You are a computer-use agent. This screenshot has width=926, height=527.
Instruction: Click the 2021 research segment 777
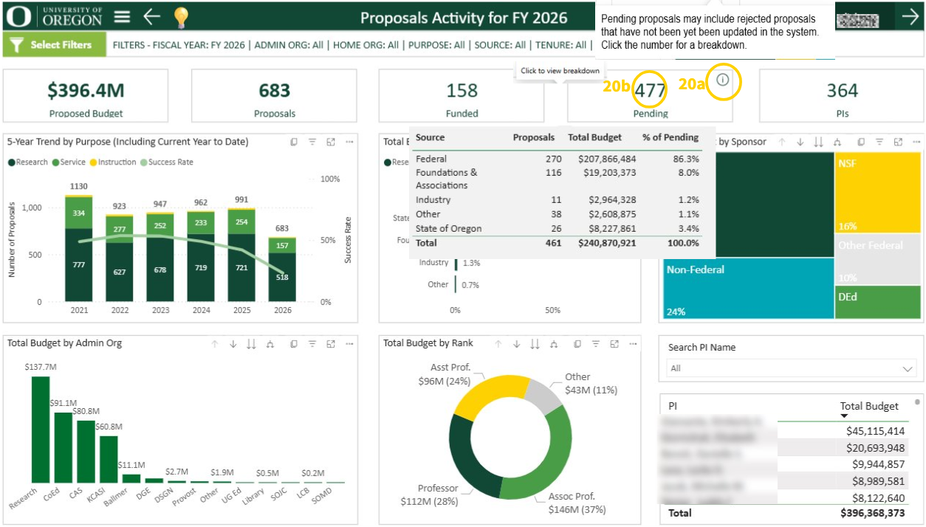[79, 265]
